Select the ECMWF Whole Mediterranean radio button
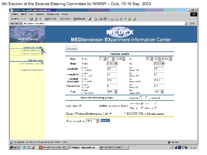Screen dimensions: 207x155 point(125,113)
